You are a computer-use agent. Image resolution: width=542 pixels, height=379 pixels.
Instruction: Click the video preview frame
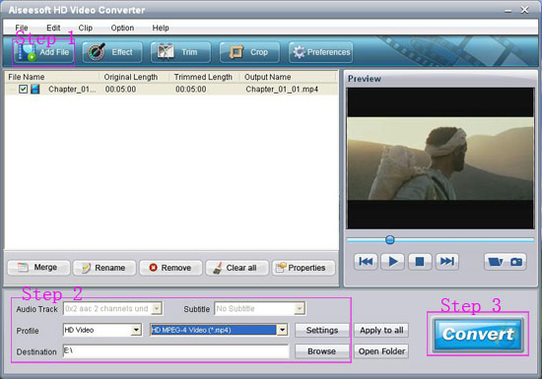(x=440, y=158)
